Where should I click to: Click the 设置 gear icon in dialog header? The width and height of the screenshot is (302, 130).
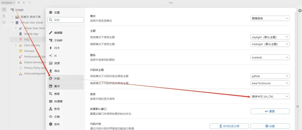point(51,13)
